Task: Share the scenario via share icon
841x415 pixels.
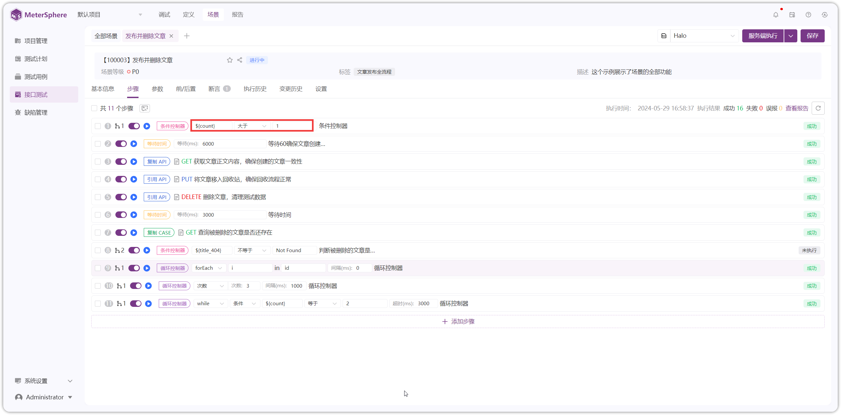Action: (x=240, y=60)
